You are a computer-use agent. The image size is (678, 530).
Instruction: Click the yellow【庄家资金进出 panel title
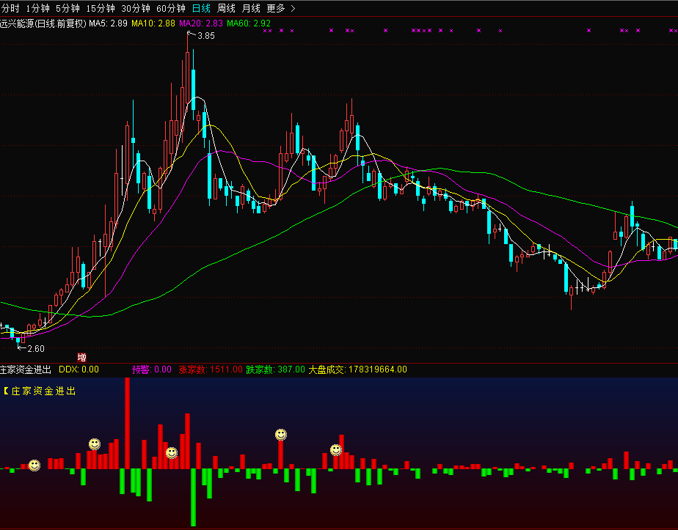pyautogui.click(x=40, y=391)
